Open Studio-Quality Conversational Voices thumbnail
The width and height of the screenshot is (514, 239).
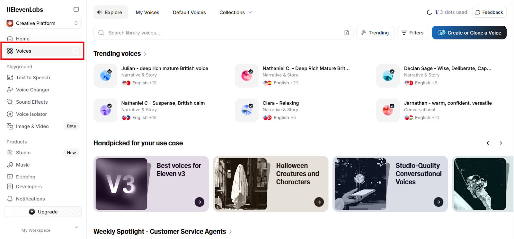tap(360, 184)
